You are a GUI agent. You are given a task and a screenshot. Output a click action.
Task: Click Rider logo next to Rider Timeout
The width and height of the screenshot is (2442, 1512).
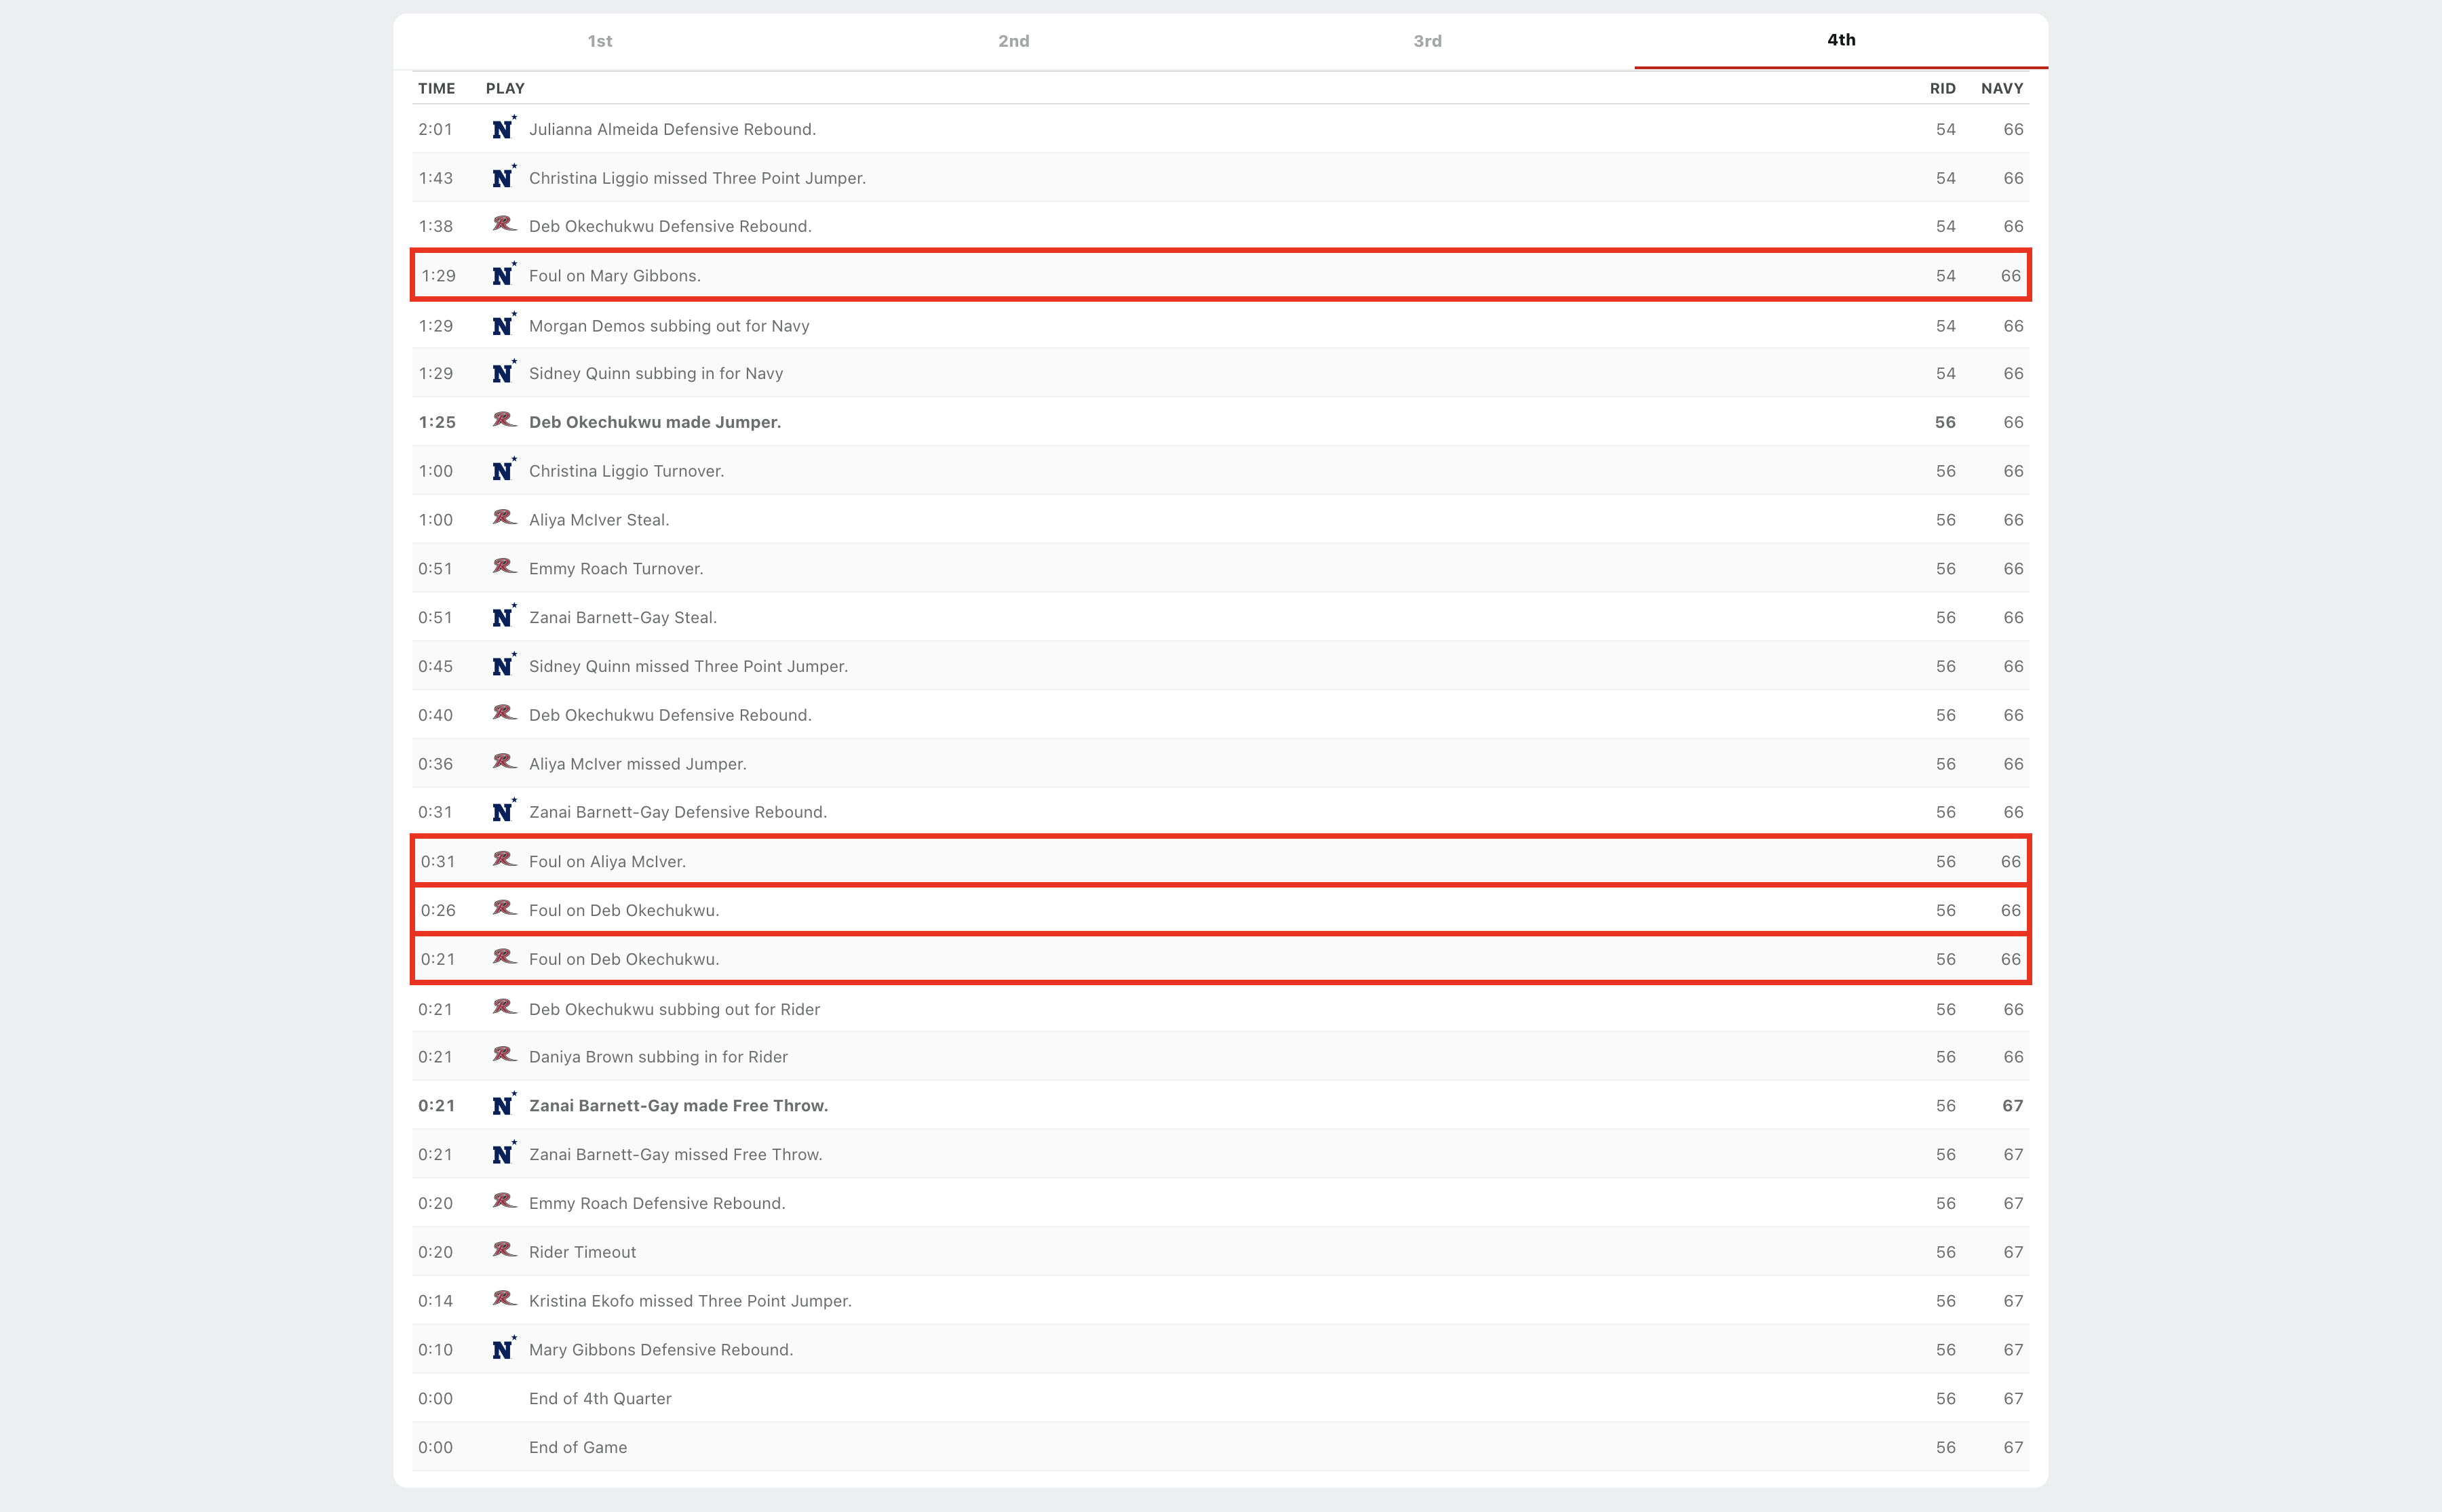coord(503,1250)
